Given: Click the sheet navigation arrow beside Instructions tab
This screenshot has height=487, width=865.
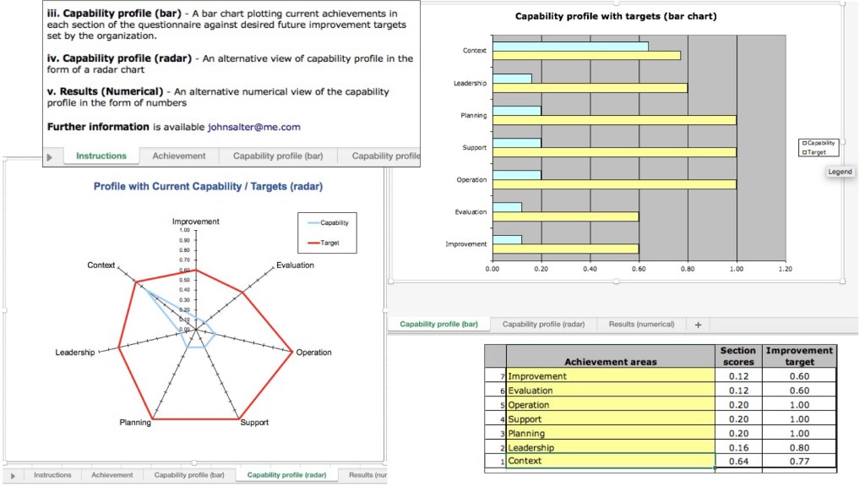Looking at the screenshot, I should pos(49,156).
